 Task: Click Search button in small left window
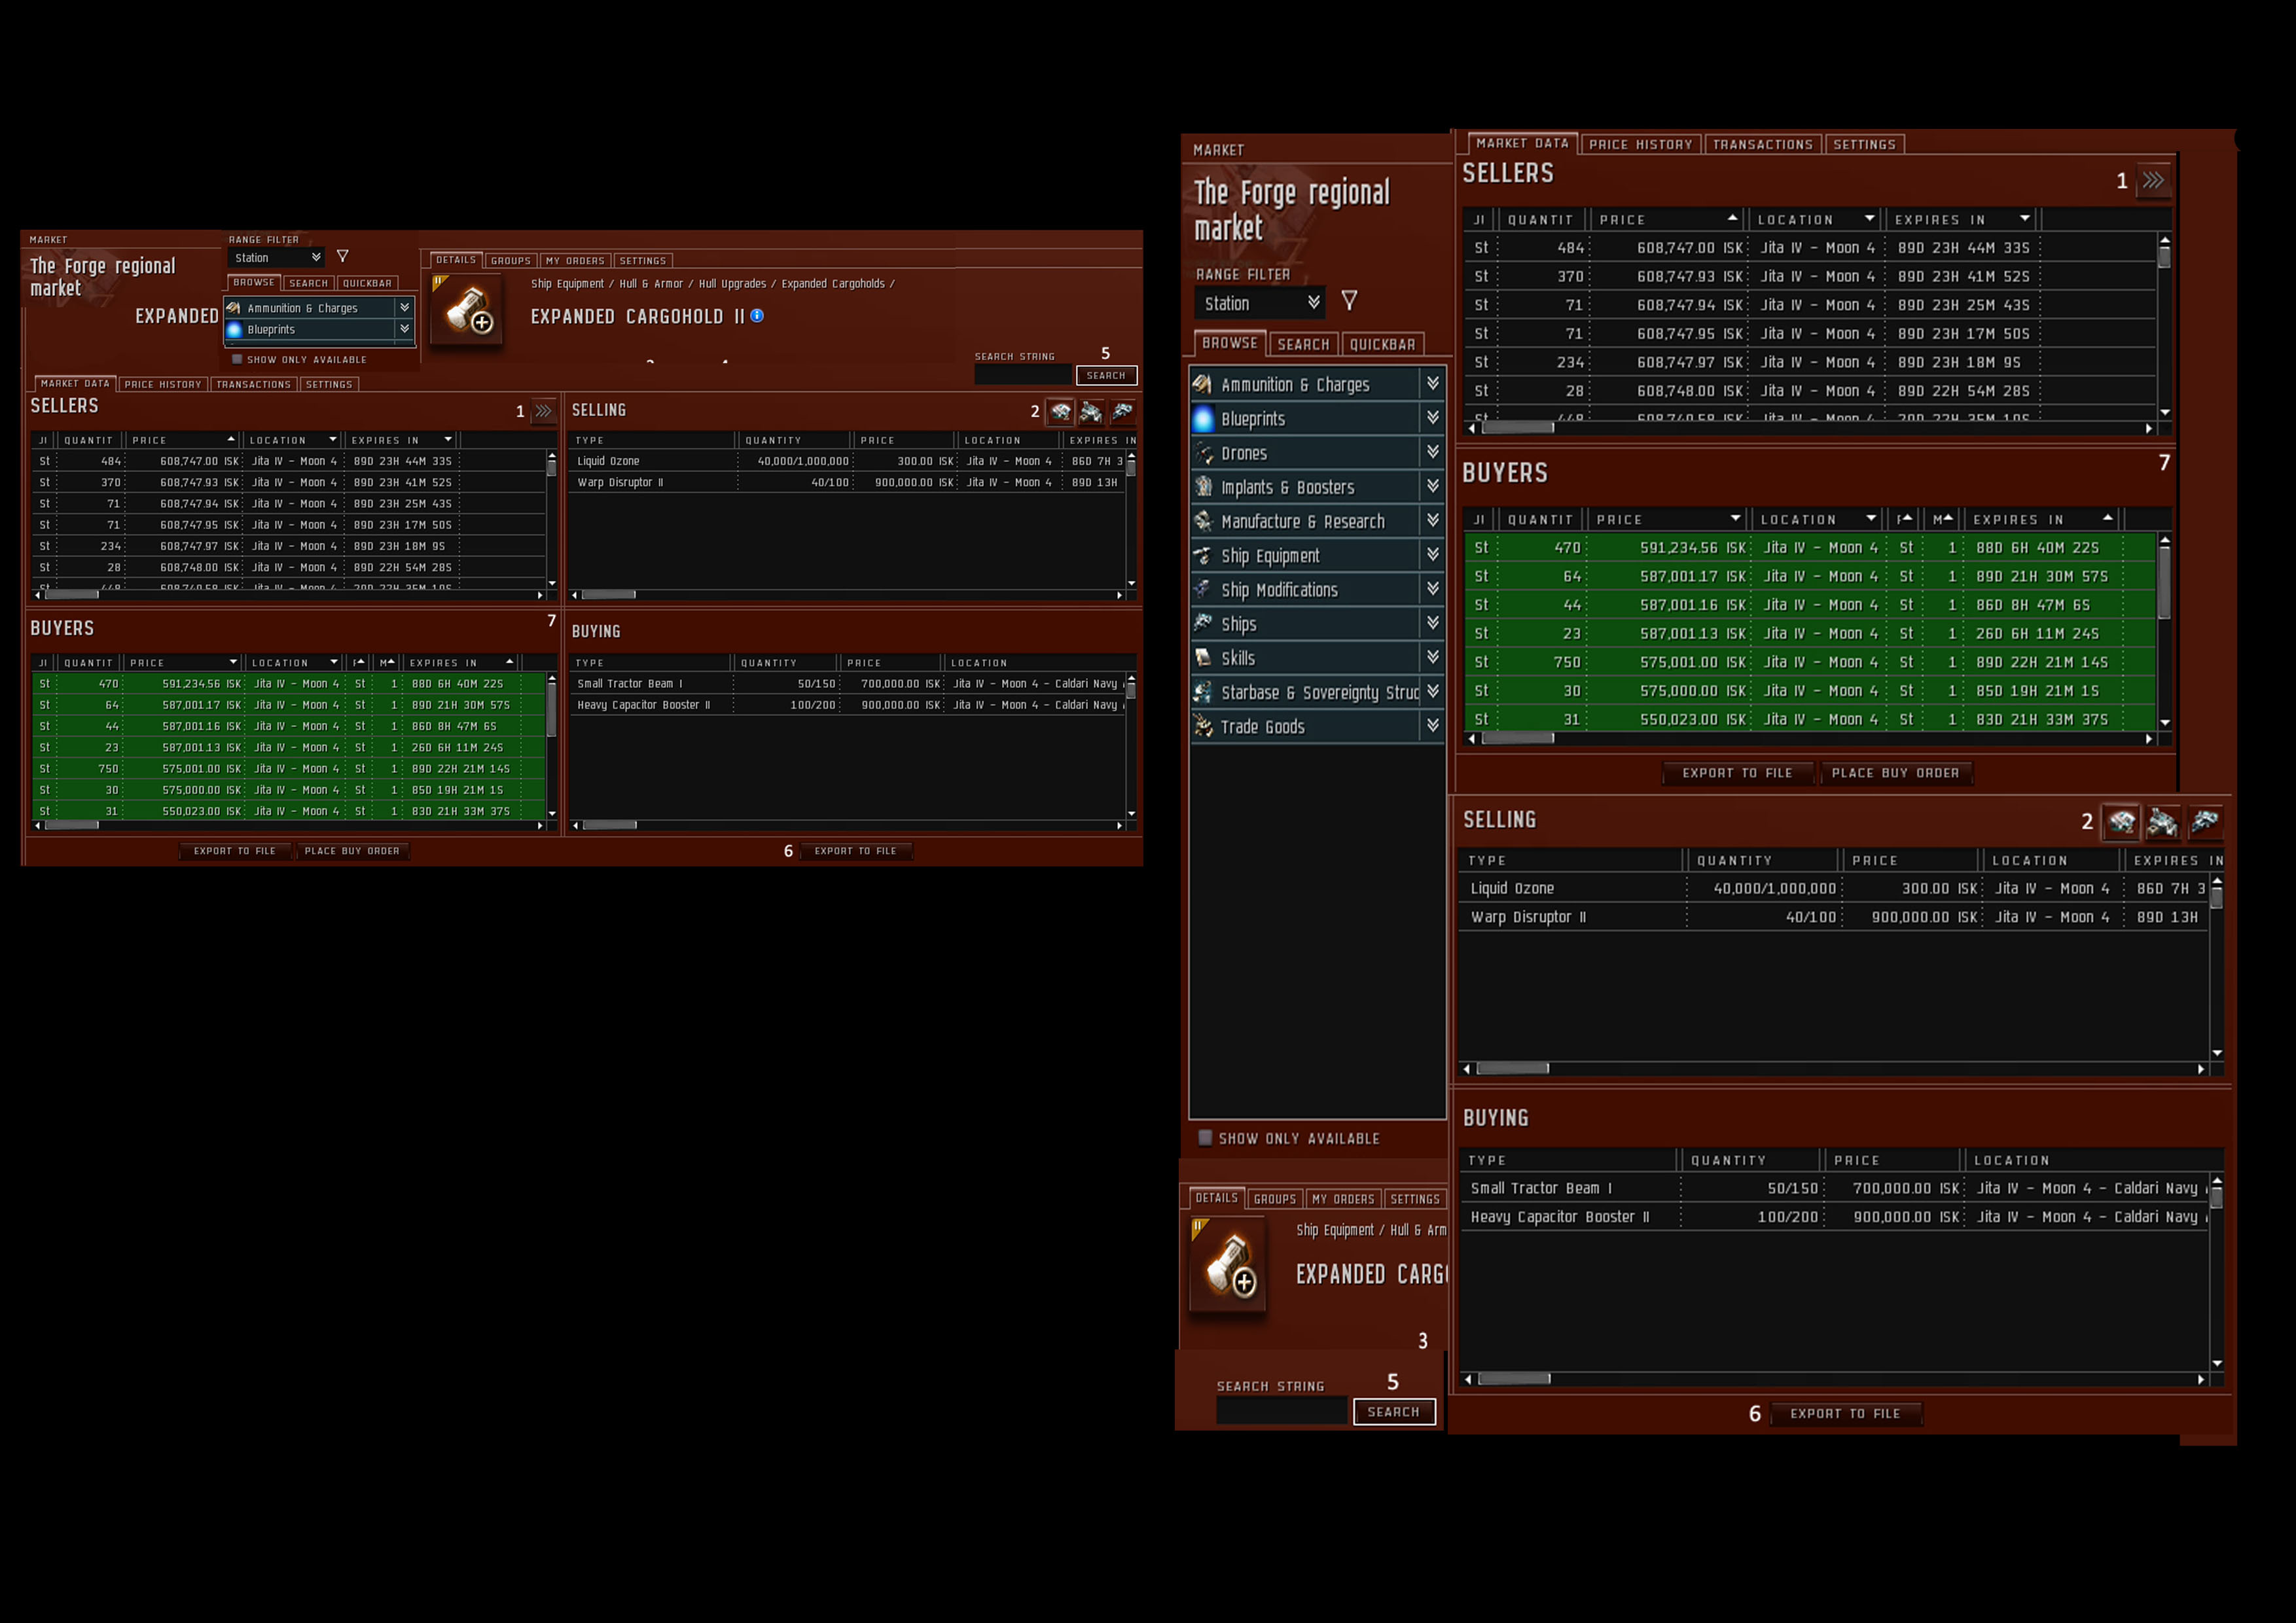tap(1106, 376)
